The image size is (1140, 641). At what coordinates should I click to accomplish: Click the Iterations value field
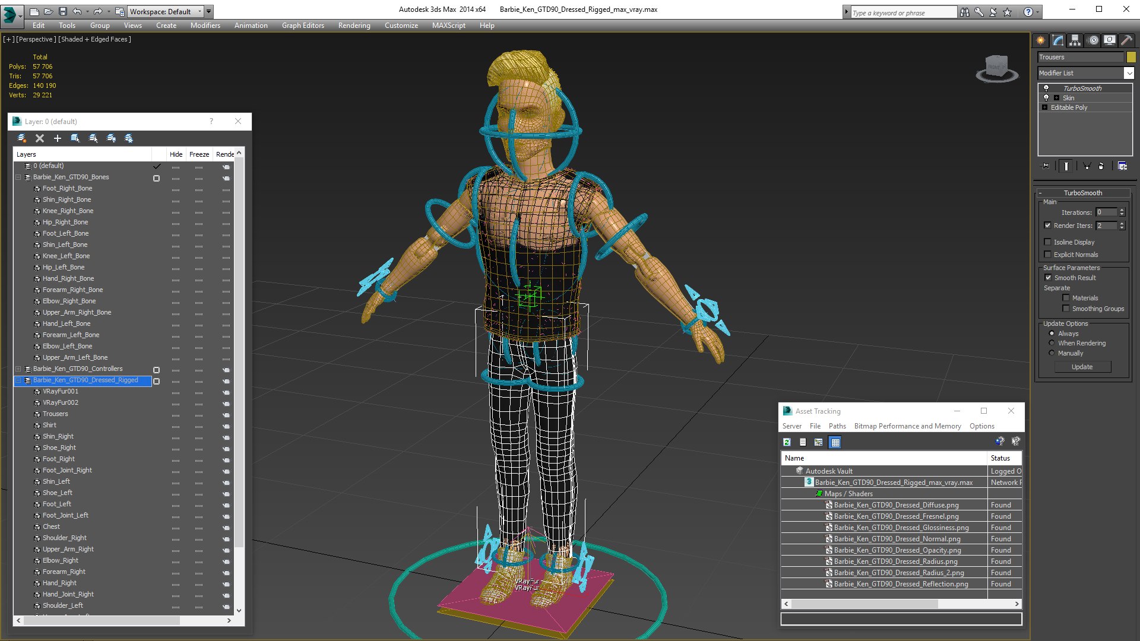coord(1106,212)
